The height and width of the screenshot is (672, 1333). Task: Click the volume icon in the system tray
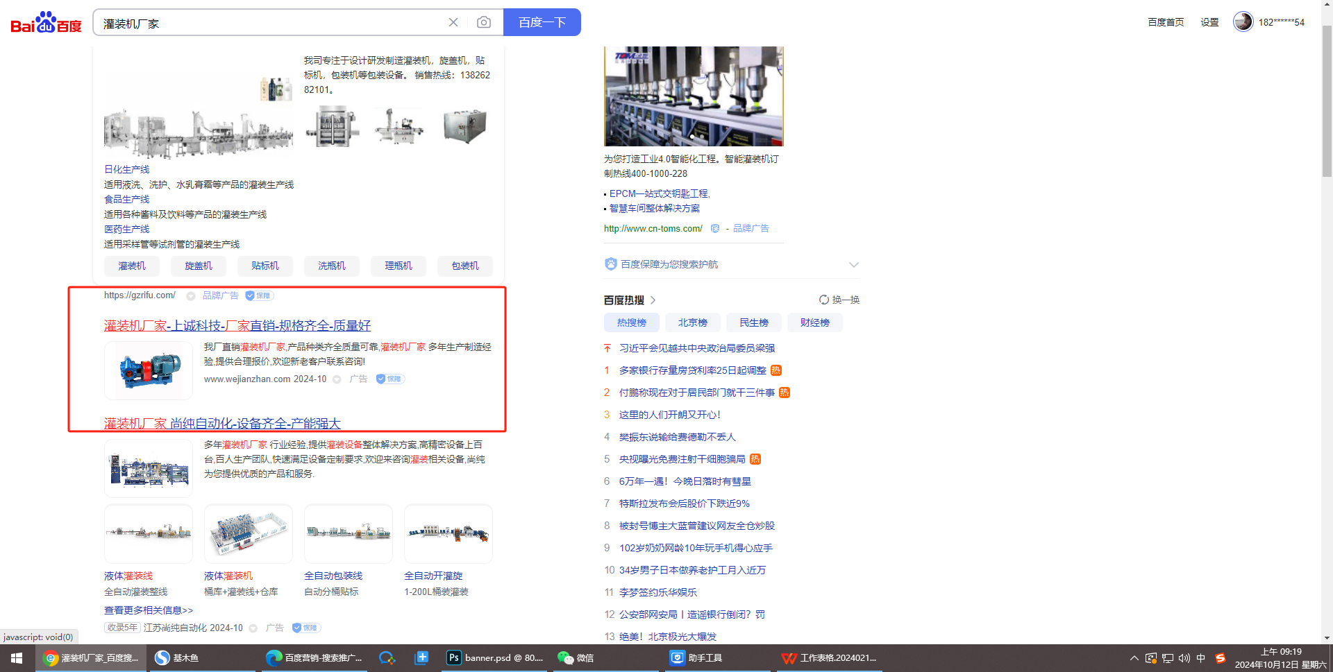point(1184,658)
